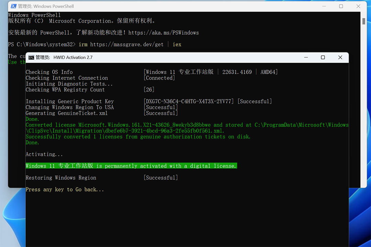Maximize the HWID Activation 2.7 window
Screen dimensions: 371x247
(x=323, y=57)
